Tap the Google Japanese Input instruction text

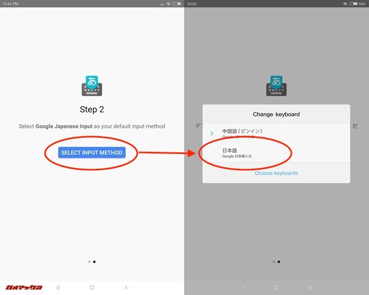point(92,126)
